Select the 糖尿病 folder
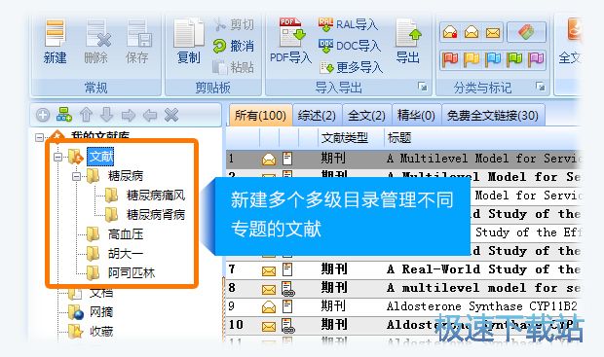The height and width of the screenshot is (357, 604). coord(126,176)
